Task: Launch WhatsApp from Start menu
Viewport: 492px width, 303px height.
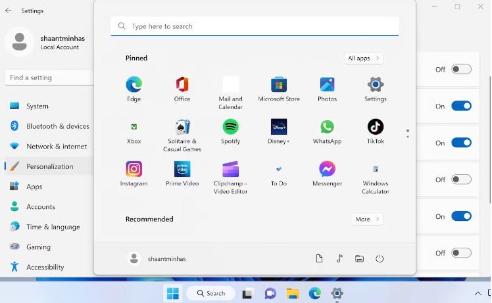Action: coord(327,131)
